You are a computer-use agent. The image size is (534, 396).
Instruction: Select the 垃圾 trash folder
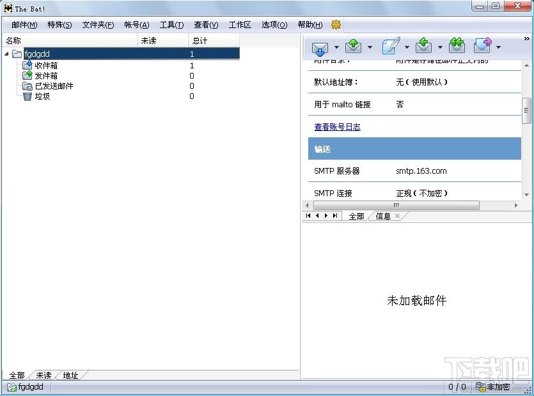(x=42, y=96)
